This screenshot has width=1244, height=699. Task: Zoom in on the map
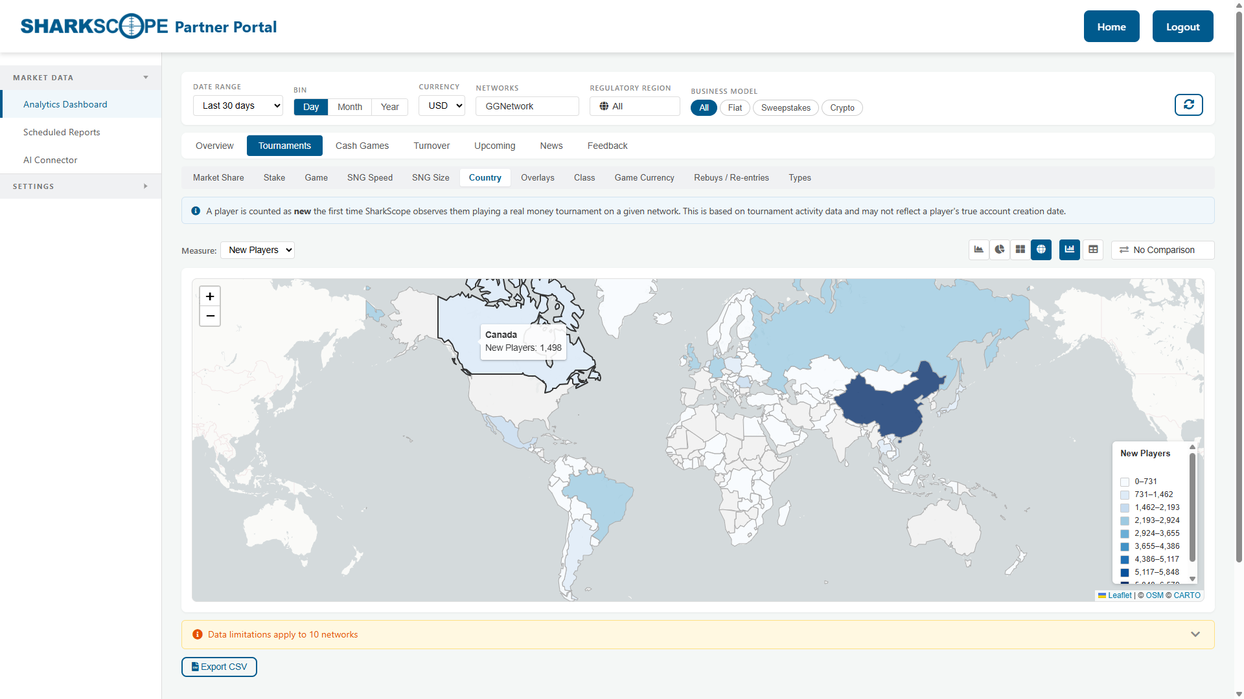[x=210, y=296]
